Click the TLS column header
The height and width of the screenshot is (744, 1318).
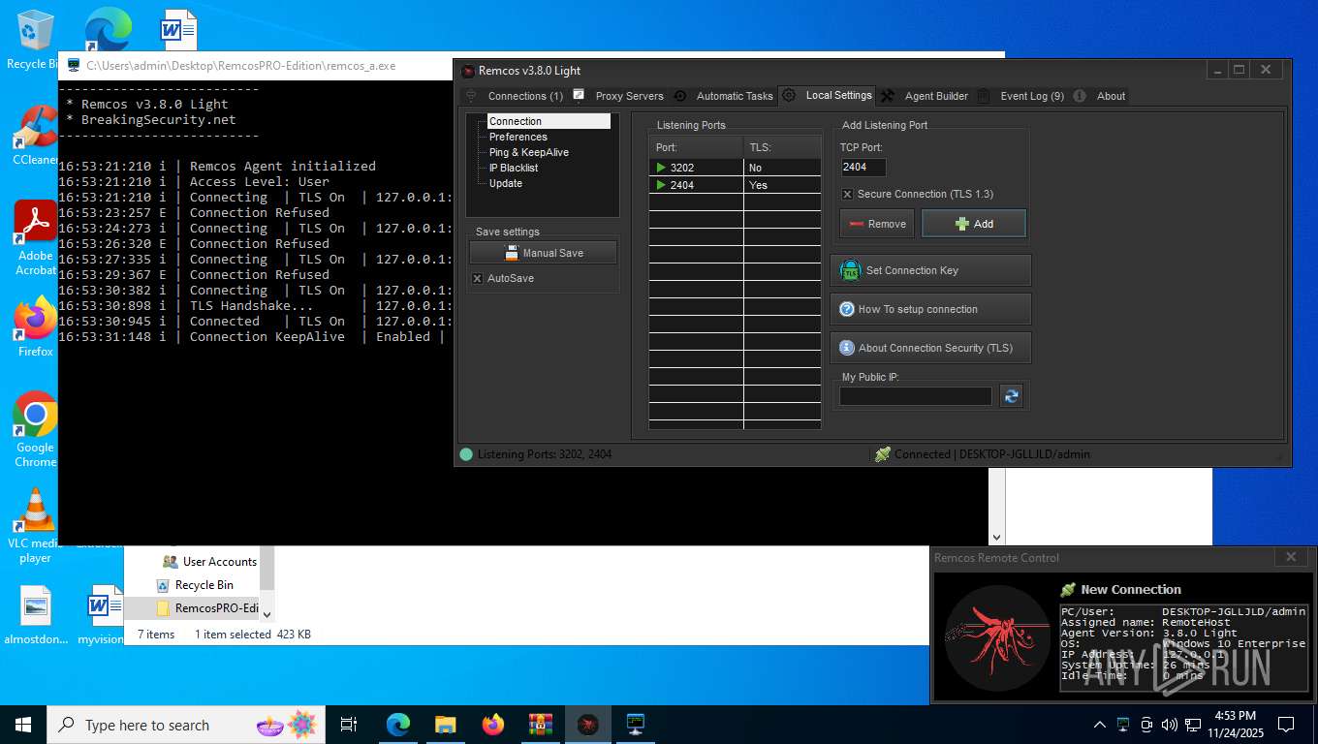782,147
